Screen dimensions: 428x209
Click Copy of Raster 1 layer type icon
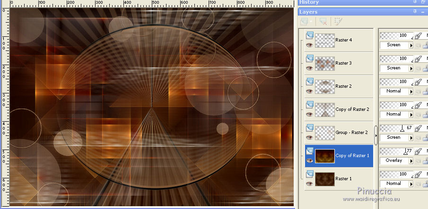pos(310,151)
